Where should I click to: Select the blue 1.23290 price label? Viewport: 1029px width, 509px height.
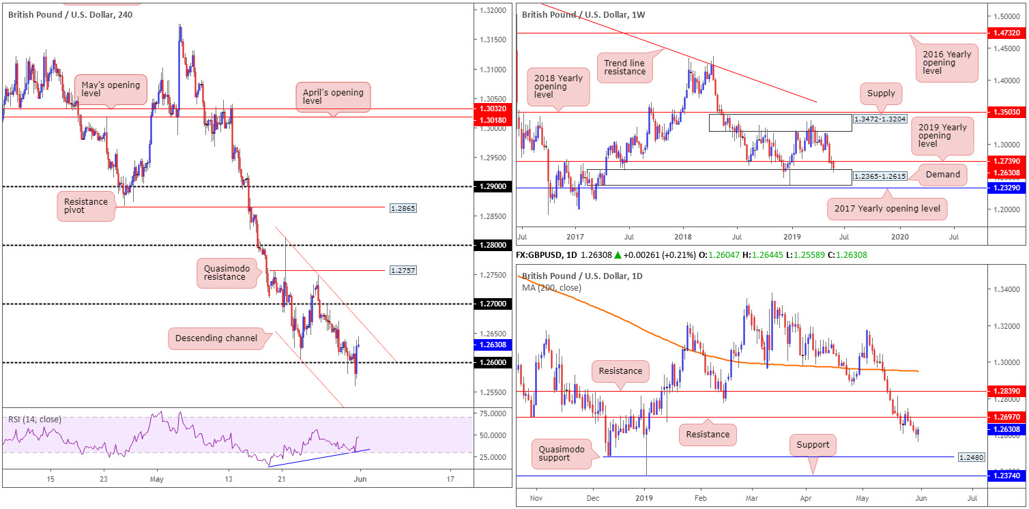click(x=1008, y=187)
